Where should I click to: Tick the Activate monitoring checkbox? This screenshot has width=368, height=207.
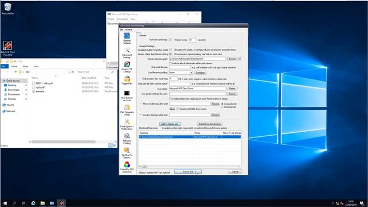[170, 40]
